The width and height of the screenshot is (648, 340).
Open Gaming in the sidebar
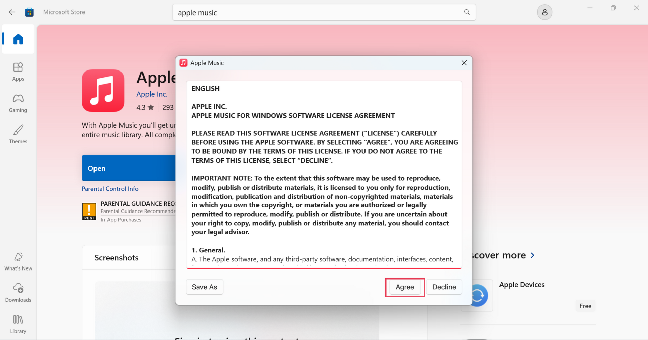18,103
